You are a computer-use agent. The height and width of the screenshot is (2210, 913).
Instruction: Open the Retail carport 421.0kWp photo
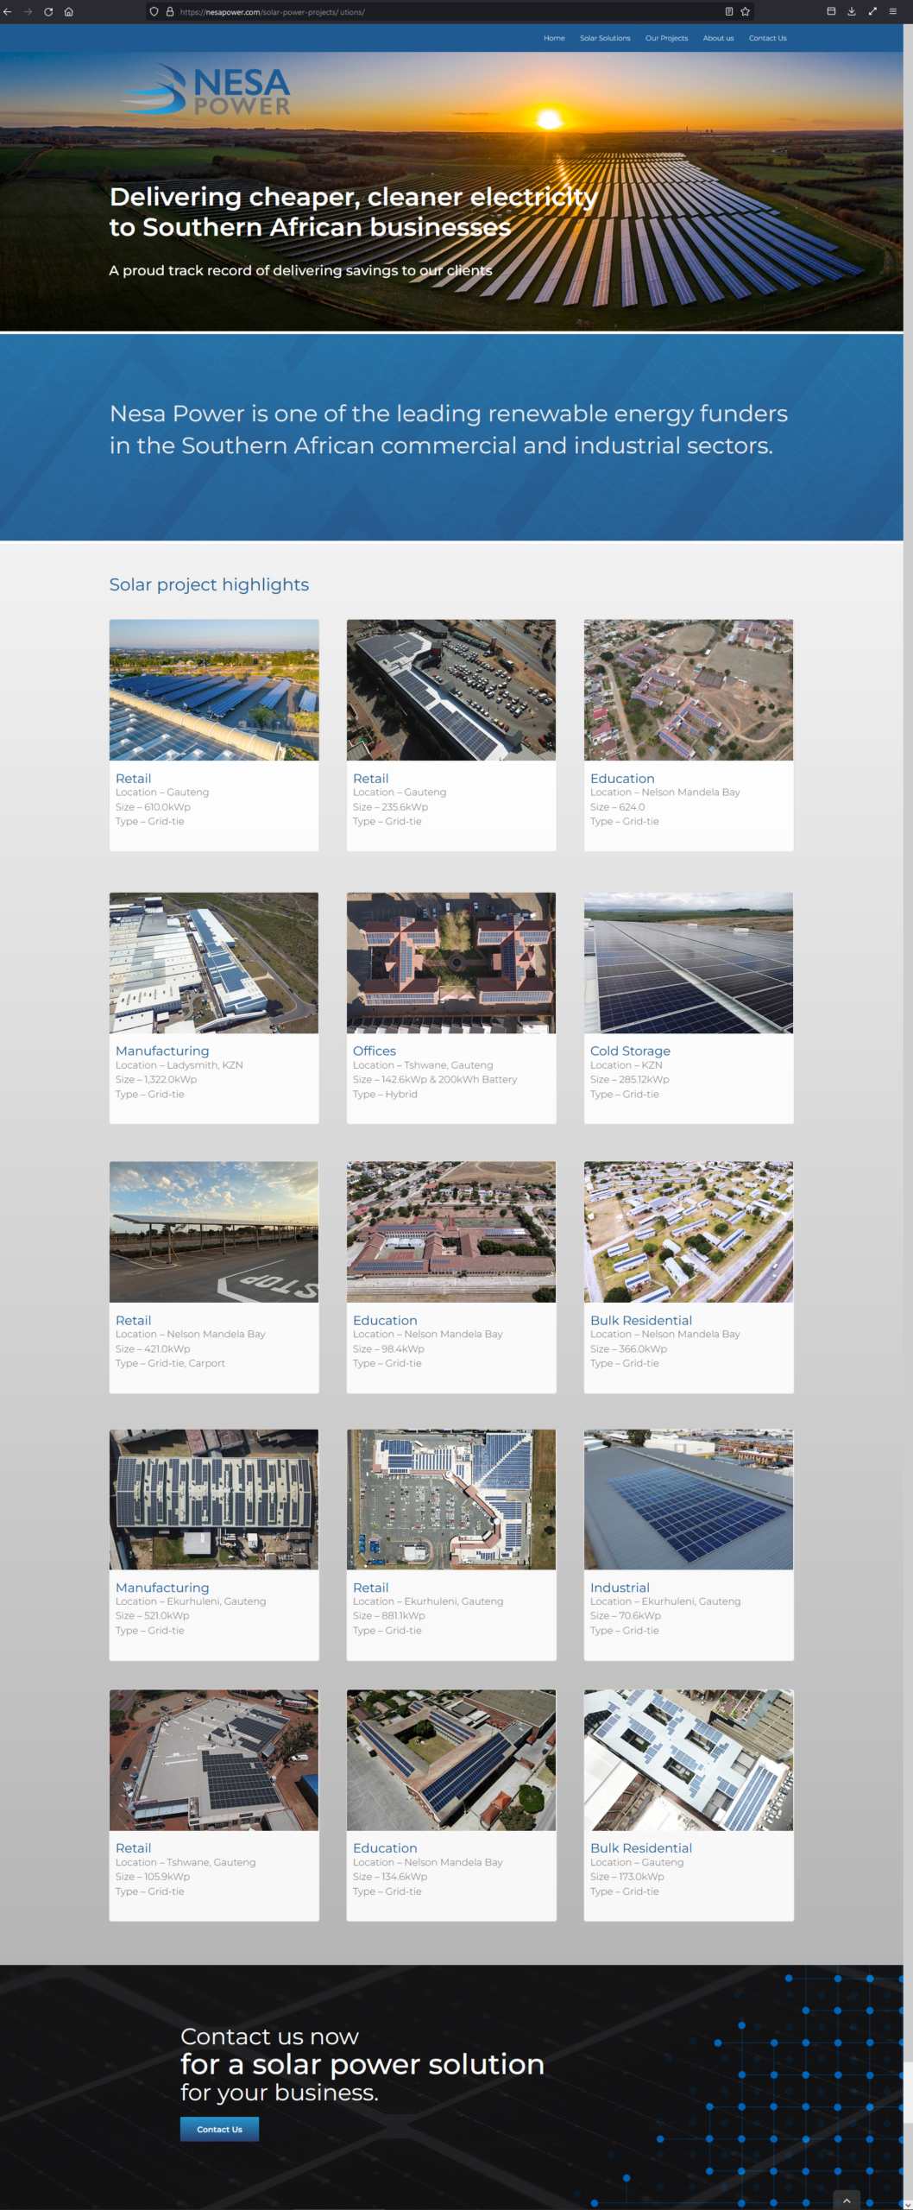click(x=214, y=1232)
